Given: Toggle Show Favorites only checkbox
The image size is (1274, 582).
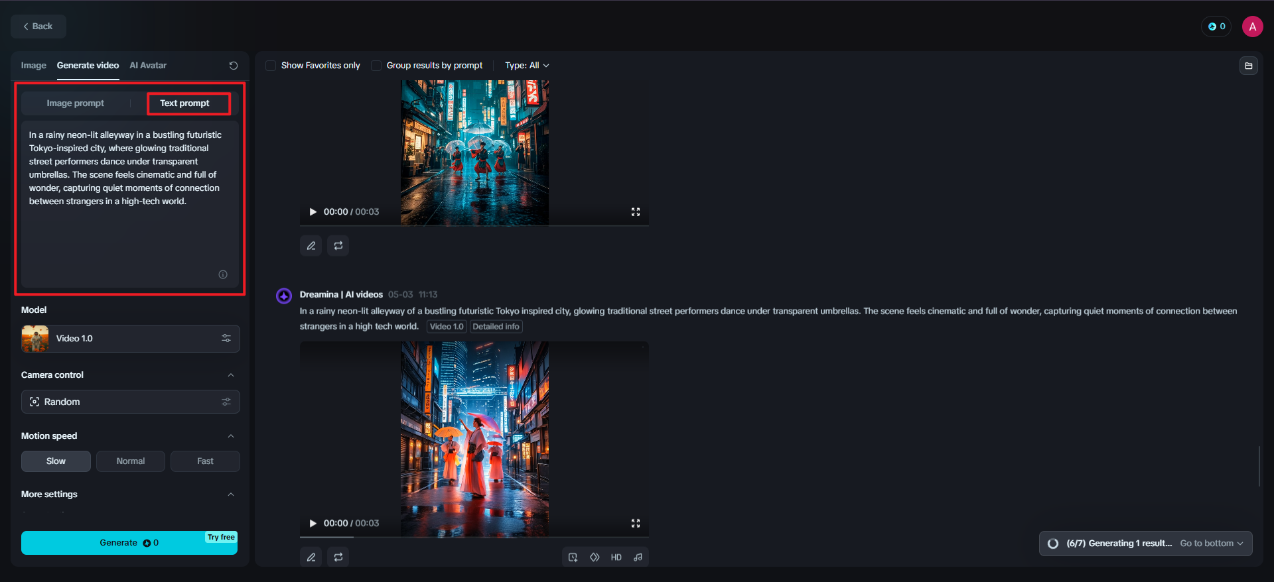Looking at the screenshot, I should 271,66.
